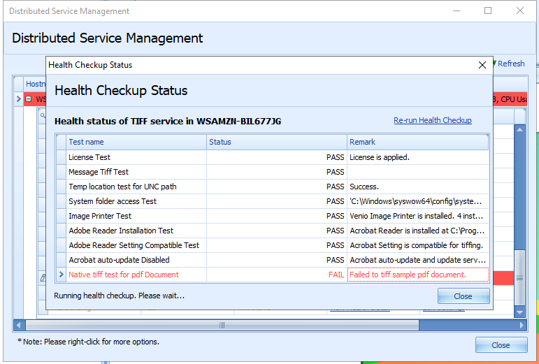Select the License Test row
The height and width of the screenshot is (364, 539).
coord(272,157)
